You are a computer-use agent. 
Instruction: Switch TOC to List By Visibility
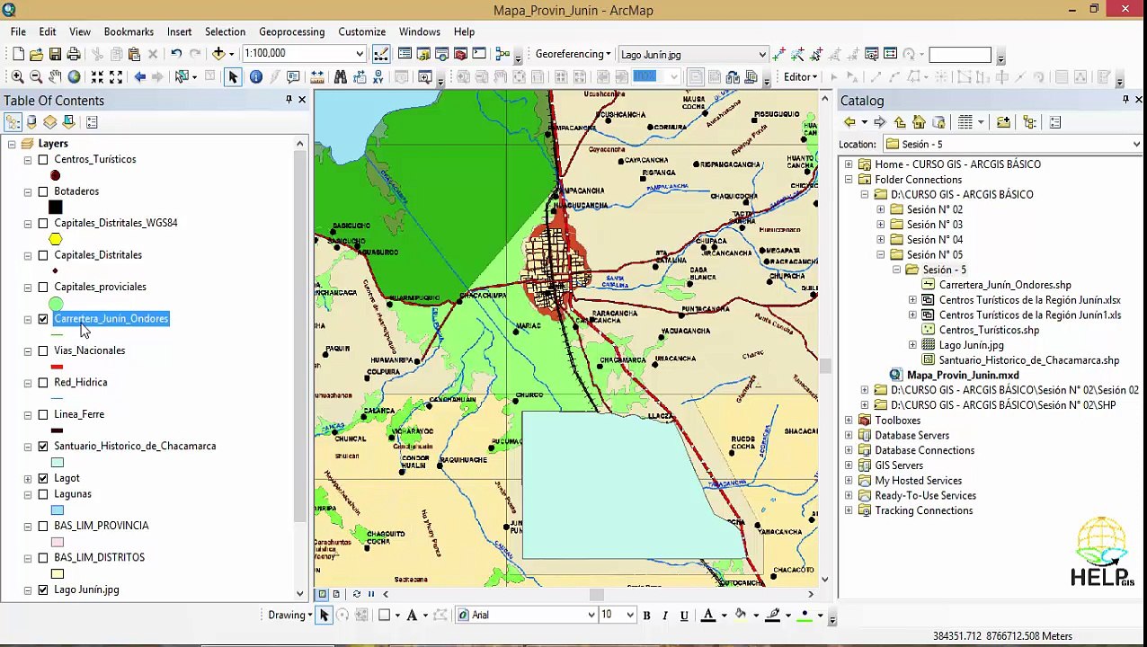tap(50, 122)
